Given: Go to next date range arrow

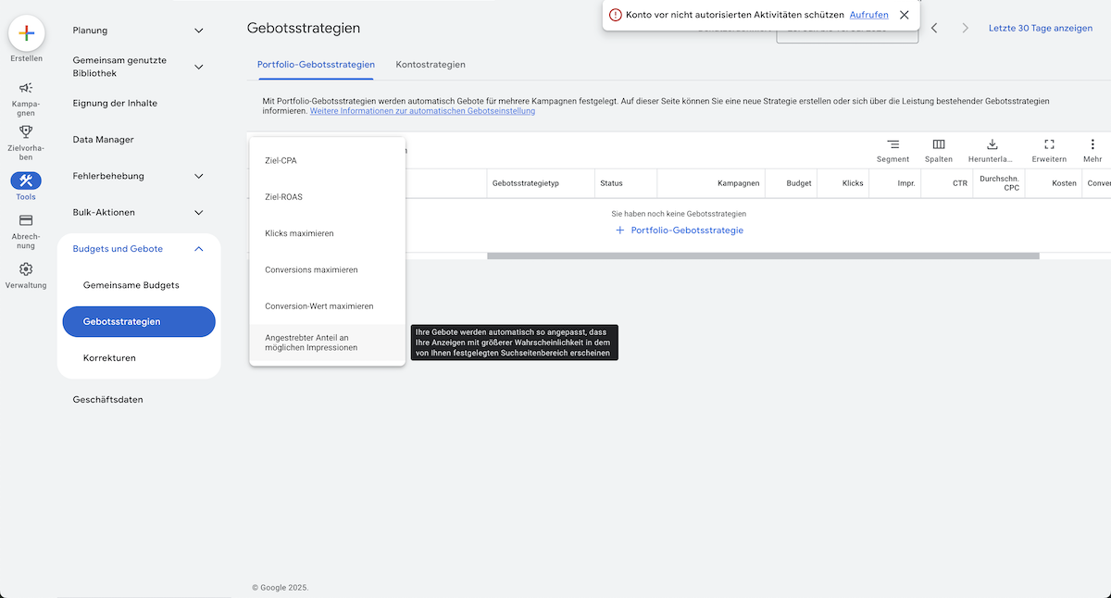Looking at the screenshot, I should (x=965, y=29).
